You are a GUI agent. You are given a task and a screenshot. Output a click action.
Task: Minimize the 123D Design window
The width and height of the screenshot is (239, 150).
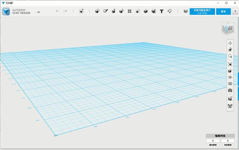218,3
